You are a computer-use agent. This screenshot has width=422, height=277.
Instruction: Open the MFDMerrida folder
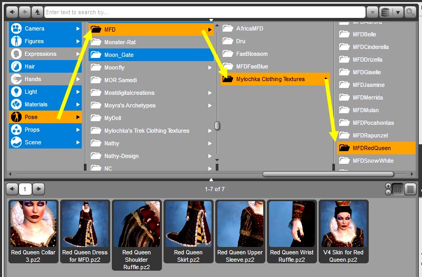(x=376, y=97)
